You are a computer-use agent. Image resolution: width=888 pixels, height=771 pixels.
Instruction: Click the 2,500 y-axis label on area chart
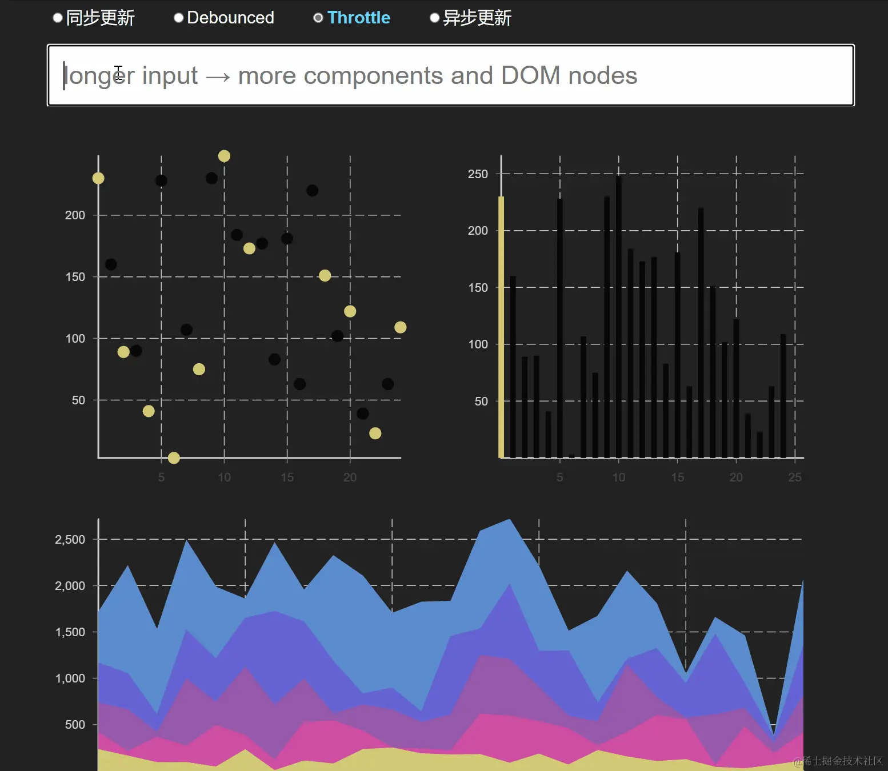(70, 539)
